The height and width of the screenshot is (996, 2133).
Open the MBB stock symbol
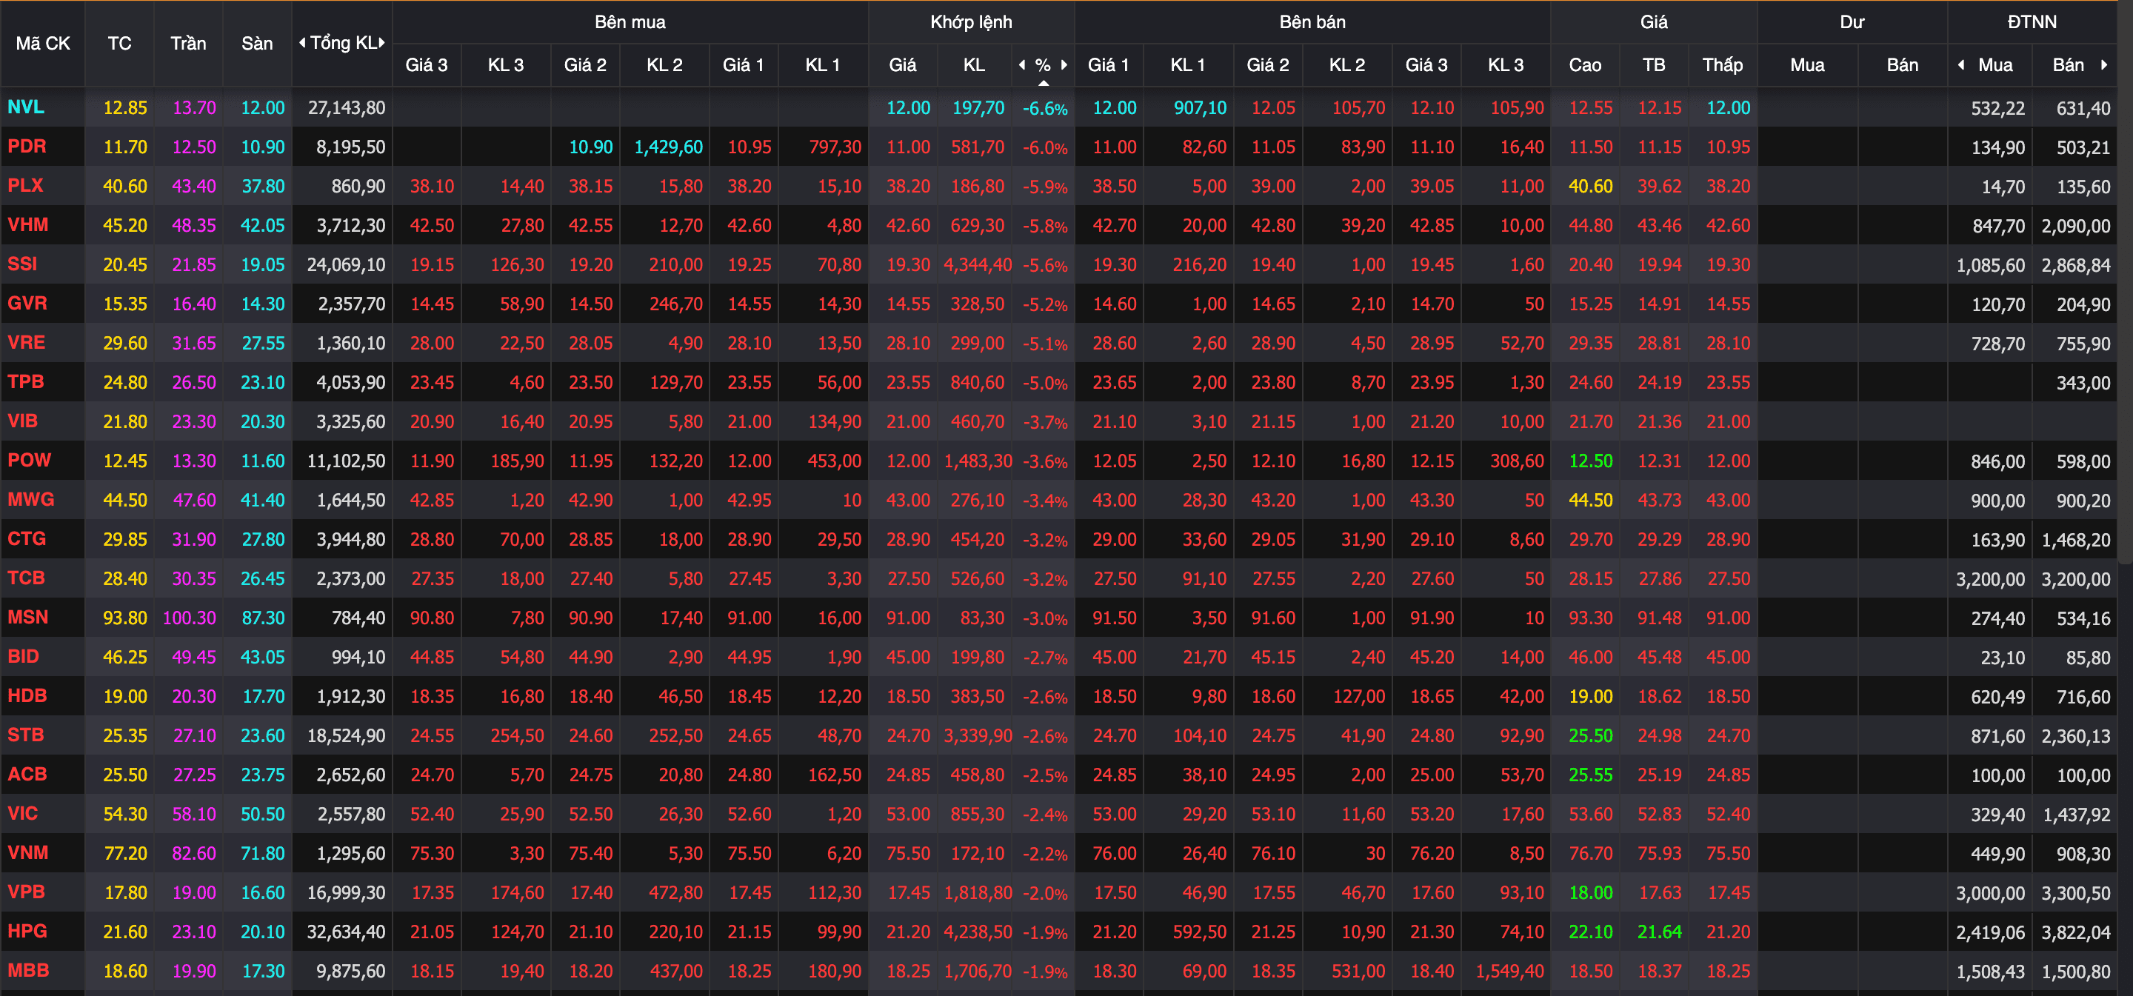pos(28,970)
